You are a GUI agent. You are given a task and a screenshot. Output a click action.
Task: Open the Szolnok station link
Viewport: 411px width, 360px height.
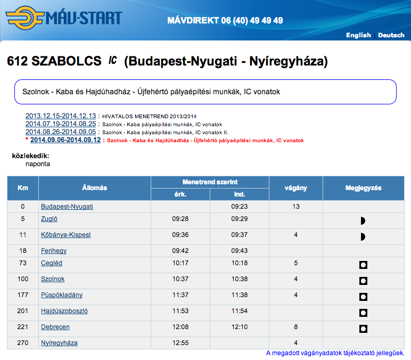click(53, 279)
